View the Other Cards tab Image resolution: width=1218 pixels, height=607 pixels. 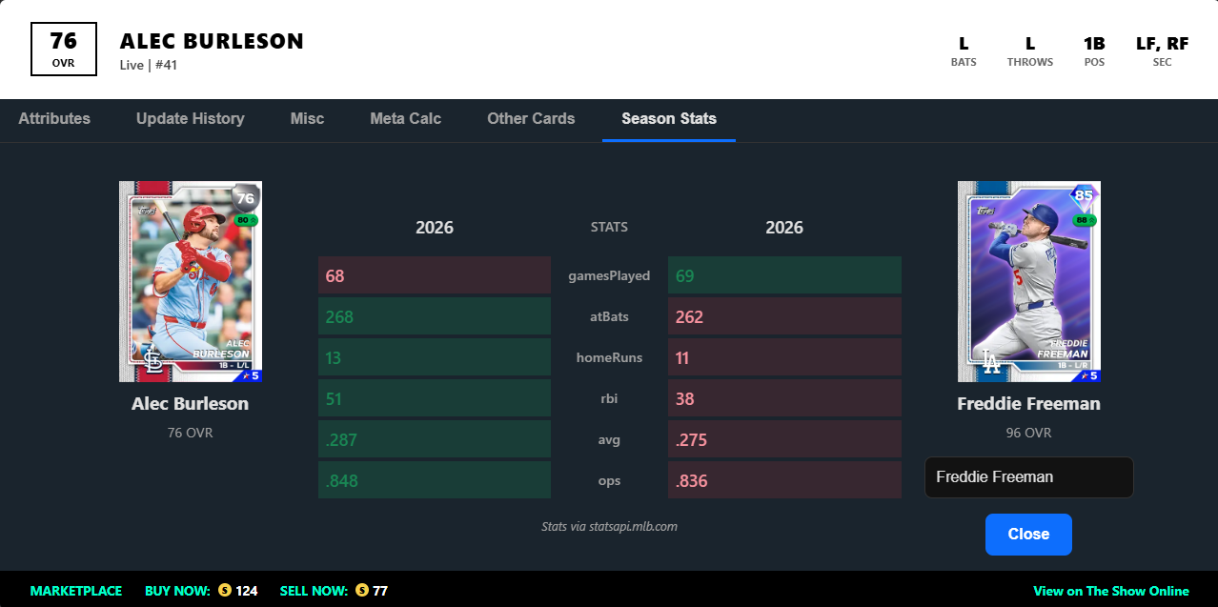point(531,119)
